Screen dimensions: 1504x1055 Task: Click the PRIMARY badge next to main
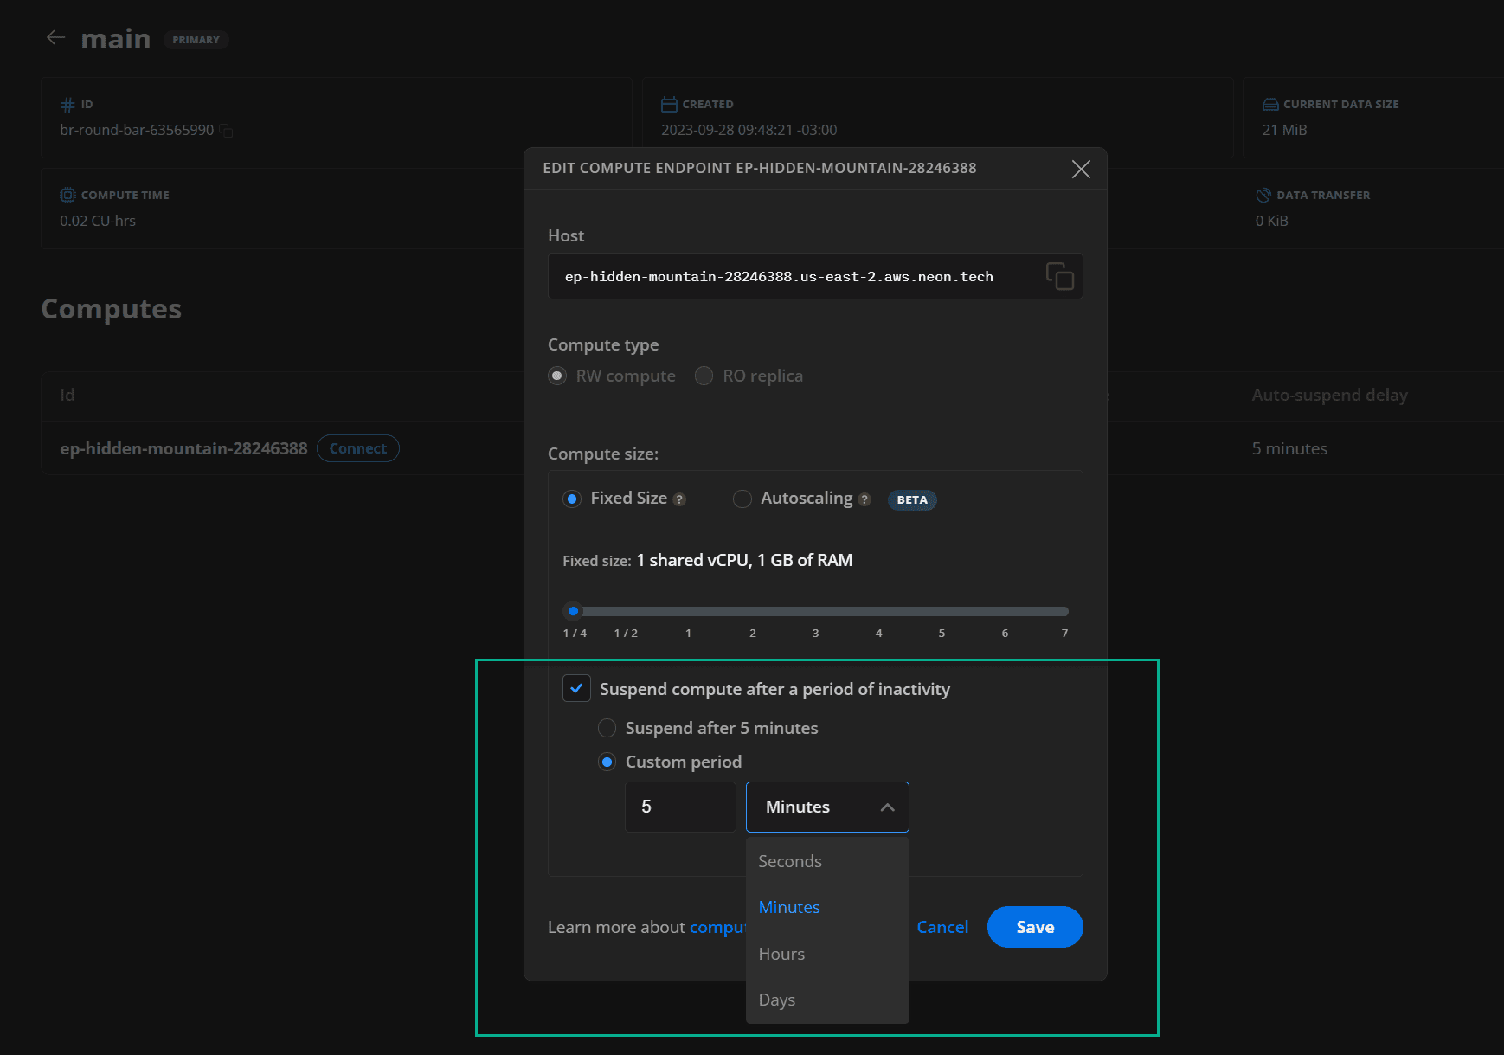coord(196,39)
